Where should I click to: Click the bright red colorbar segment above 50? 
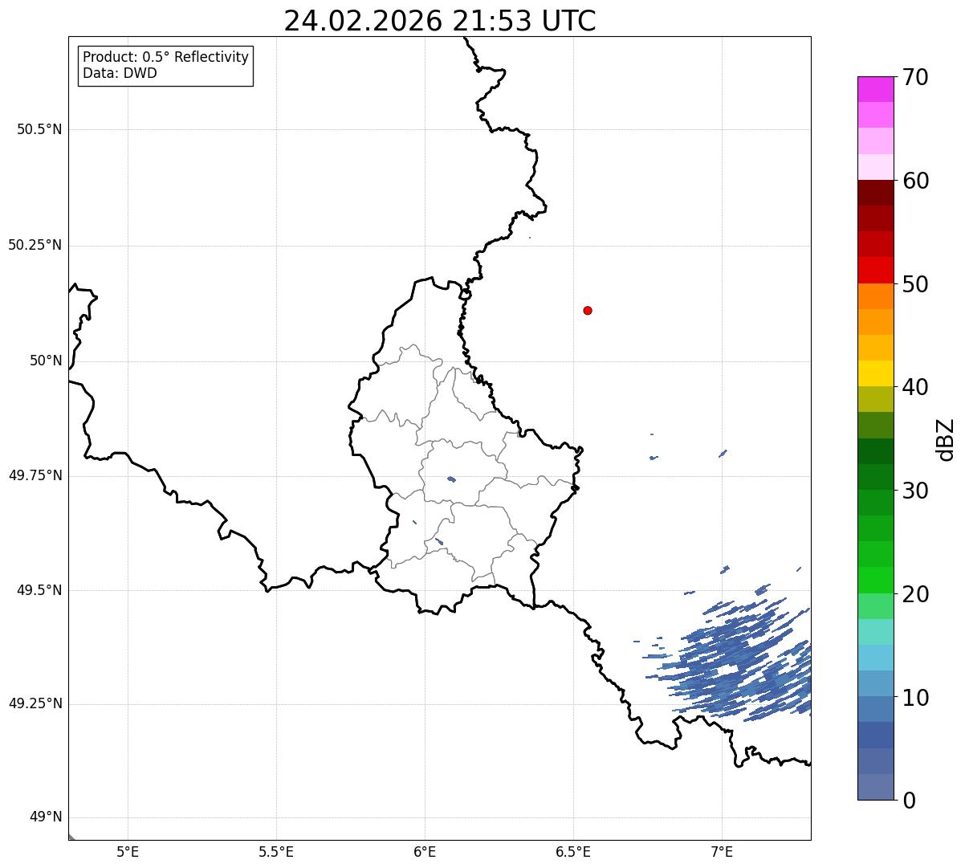875,270
